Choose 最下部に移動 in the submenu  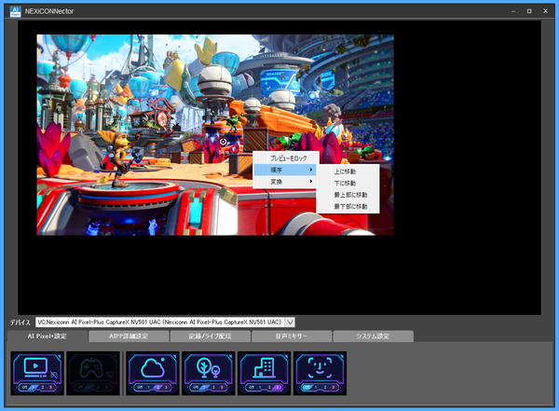[348, 207]
